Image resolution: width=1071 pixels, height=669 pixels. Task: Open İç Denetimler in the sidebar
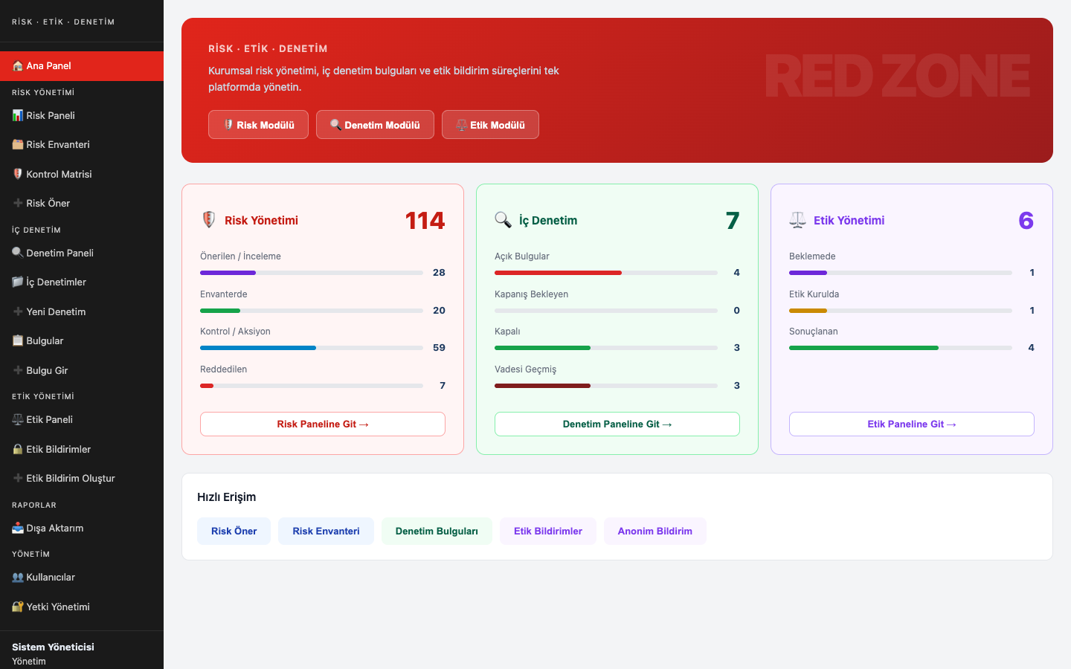[x=56, y=282]
